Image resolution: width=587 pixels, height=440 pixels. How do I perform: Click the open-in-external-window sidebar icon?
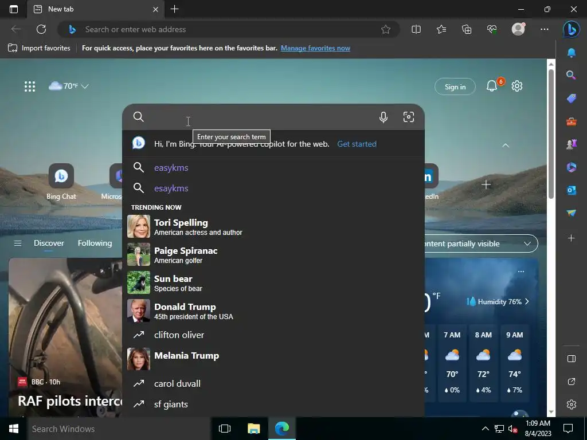coord(572,382)
